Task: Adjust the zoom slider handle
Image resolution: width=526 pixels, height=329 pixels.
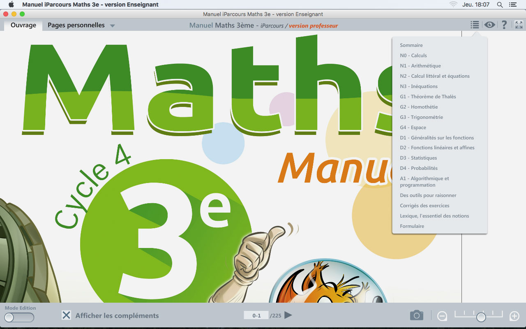Action: click(x=481, y=317)
